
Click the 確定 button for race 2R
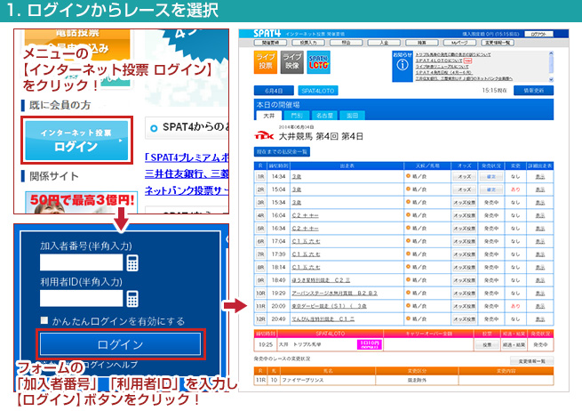(491, 189)
